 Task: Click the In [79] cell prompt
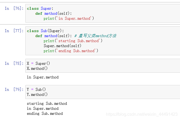pos(14,90)
